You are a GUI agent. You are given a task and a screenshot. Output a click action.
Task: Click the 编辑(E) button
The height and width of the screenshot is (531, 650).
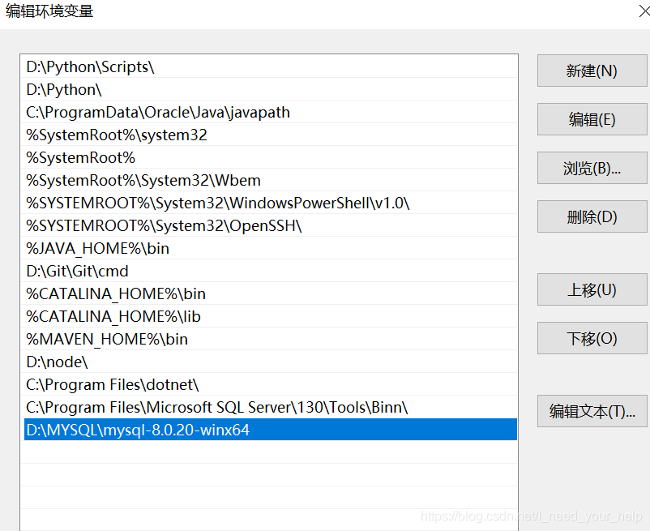[x=592, y=119]
